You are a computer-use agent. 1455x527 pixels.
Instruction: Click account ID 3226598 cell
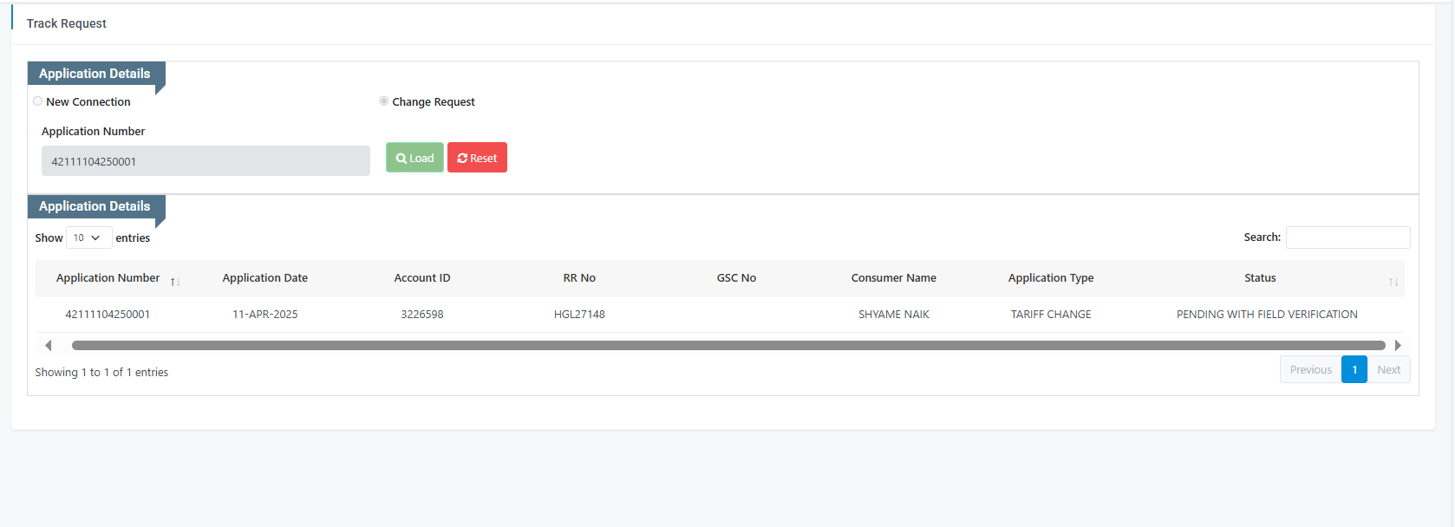[422, 315]
